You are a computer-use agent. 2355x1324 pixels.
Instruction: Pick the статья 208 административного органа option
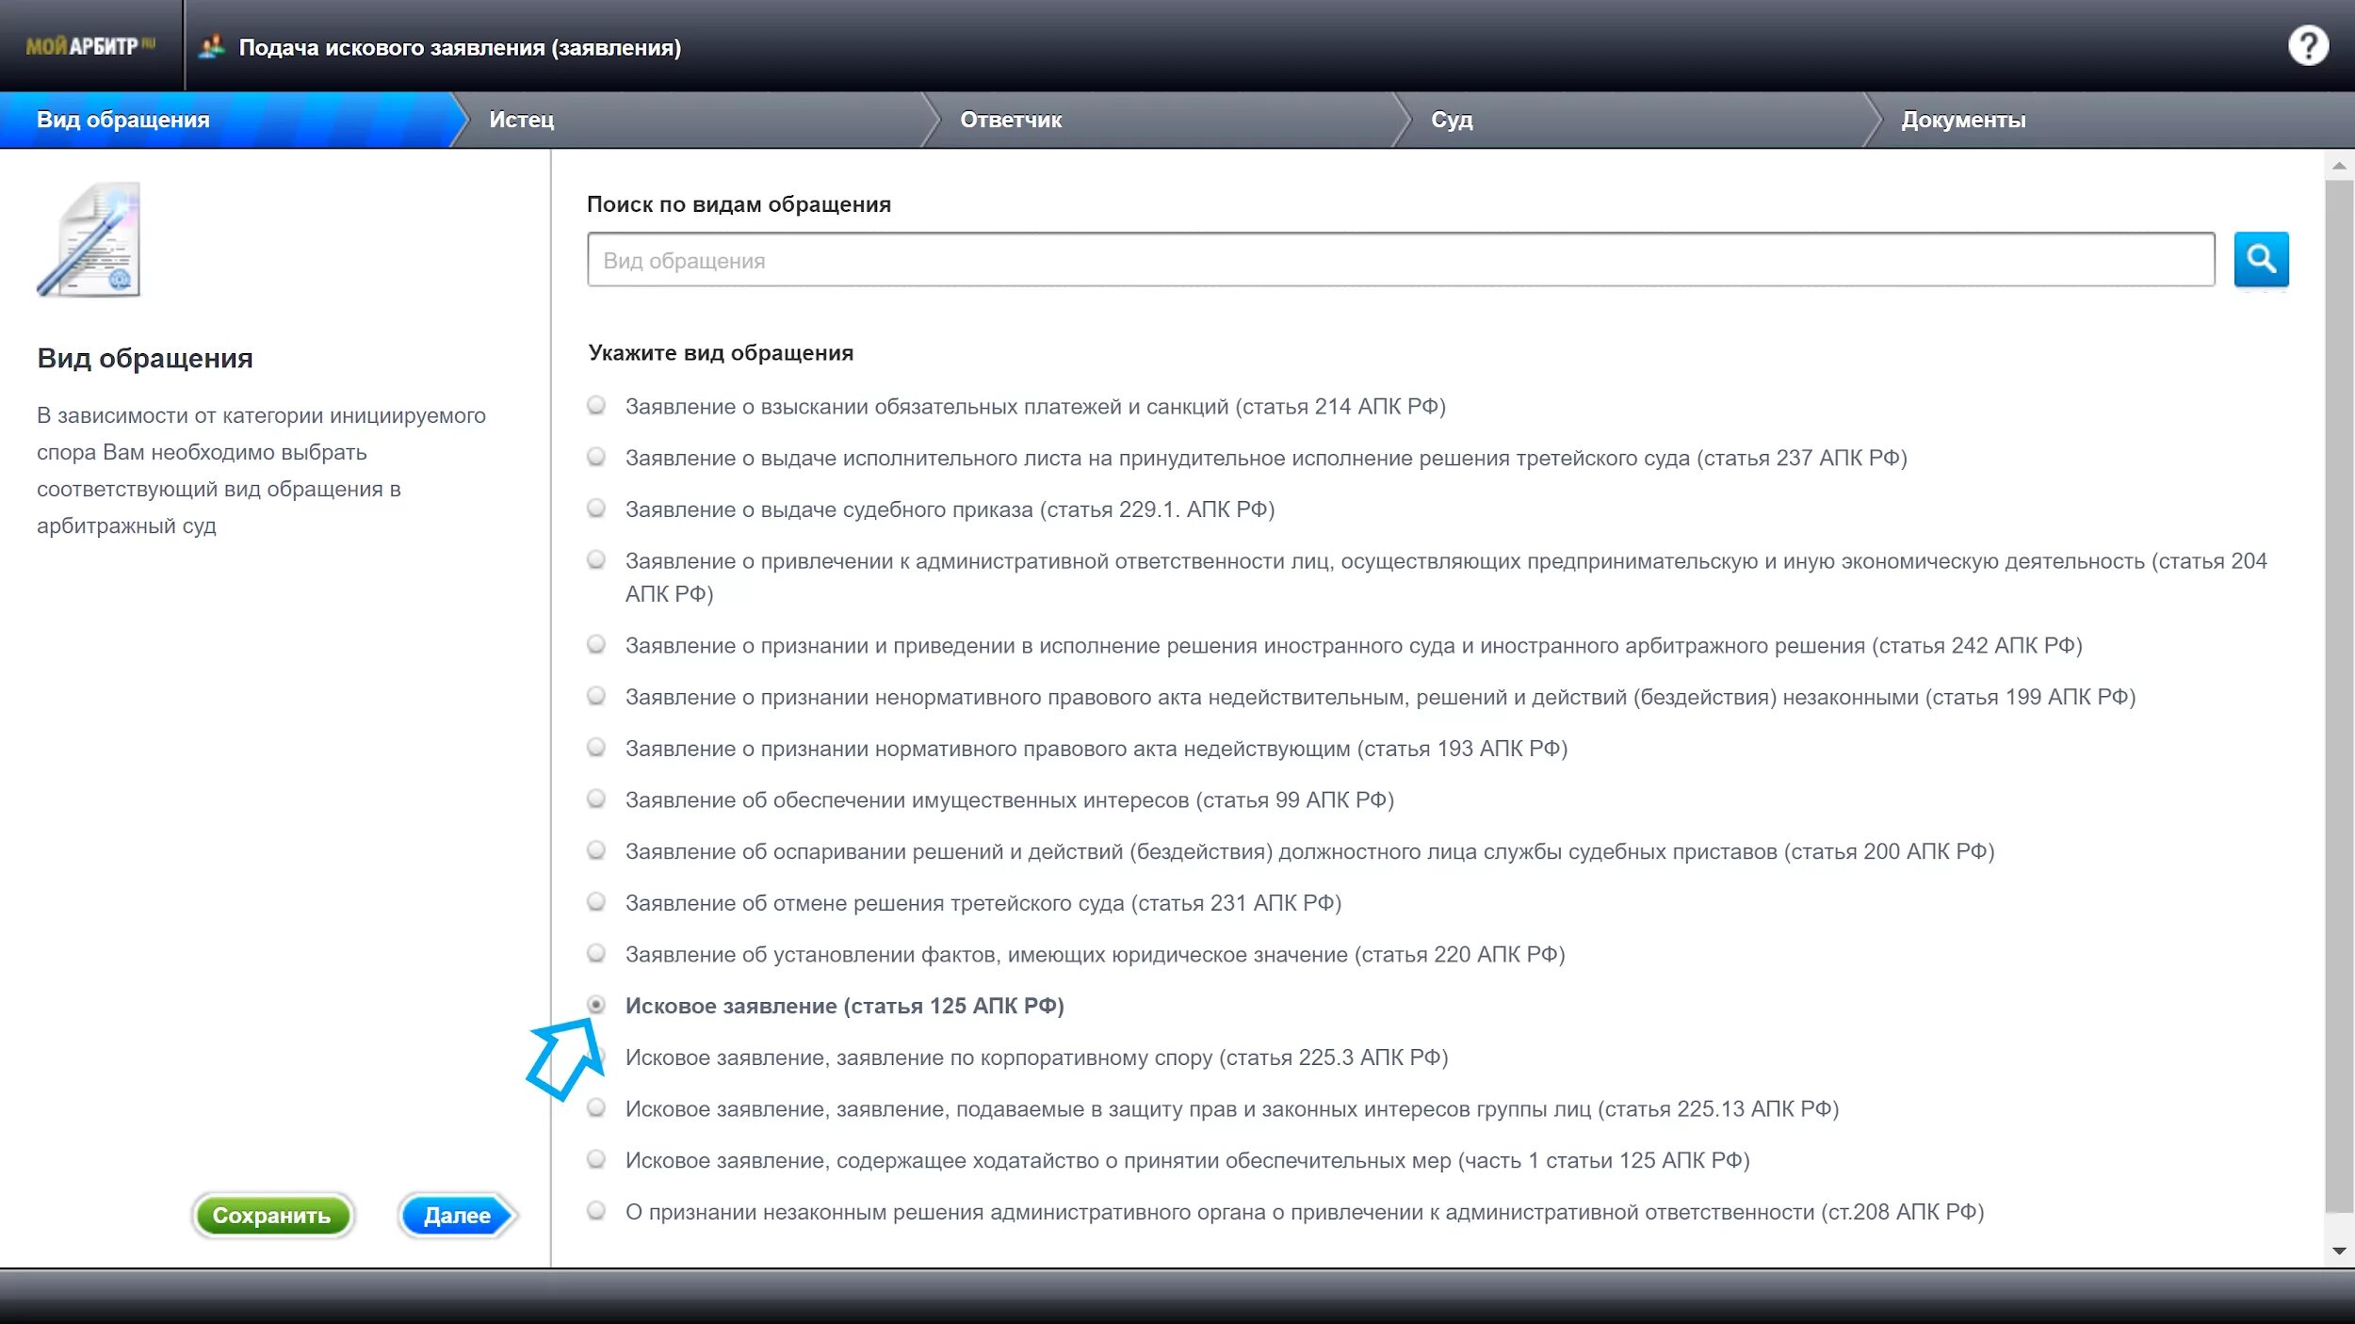pos(596,1211)
